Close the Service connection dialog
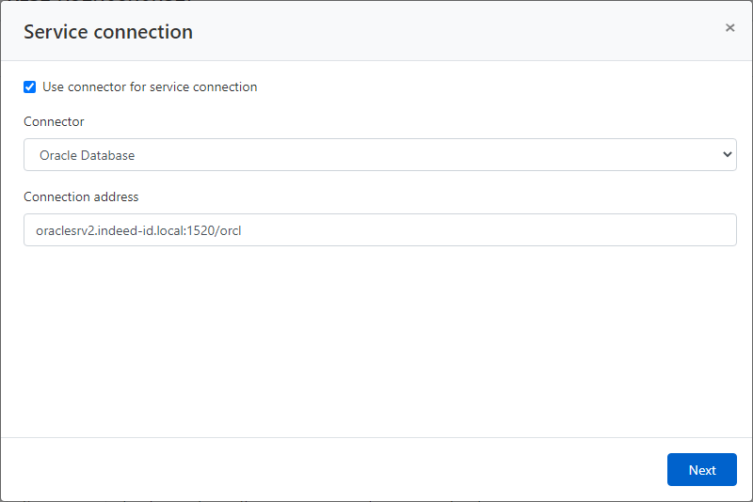The height and width of the screenshot is (502, 753). tap(729, 28)
